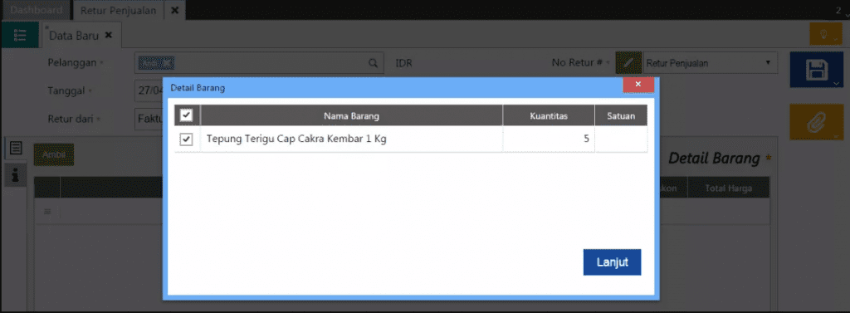Screen dimensions: 850x313
Task: Open the Retur Penjualan type dropdown
Action: pyautogui.click(x=711, y=63)
